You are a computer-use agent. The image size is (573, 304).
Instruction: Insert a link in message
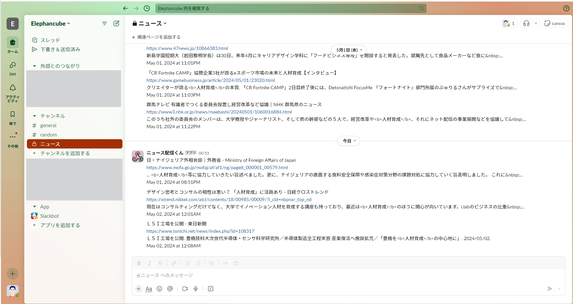[174, 263]
